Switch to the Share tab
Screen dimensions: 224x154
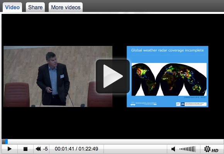pyautogui.click(x=35, y=7)
